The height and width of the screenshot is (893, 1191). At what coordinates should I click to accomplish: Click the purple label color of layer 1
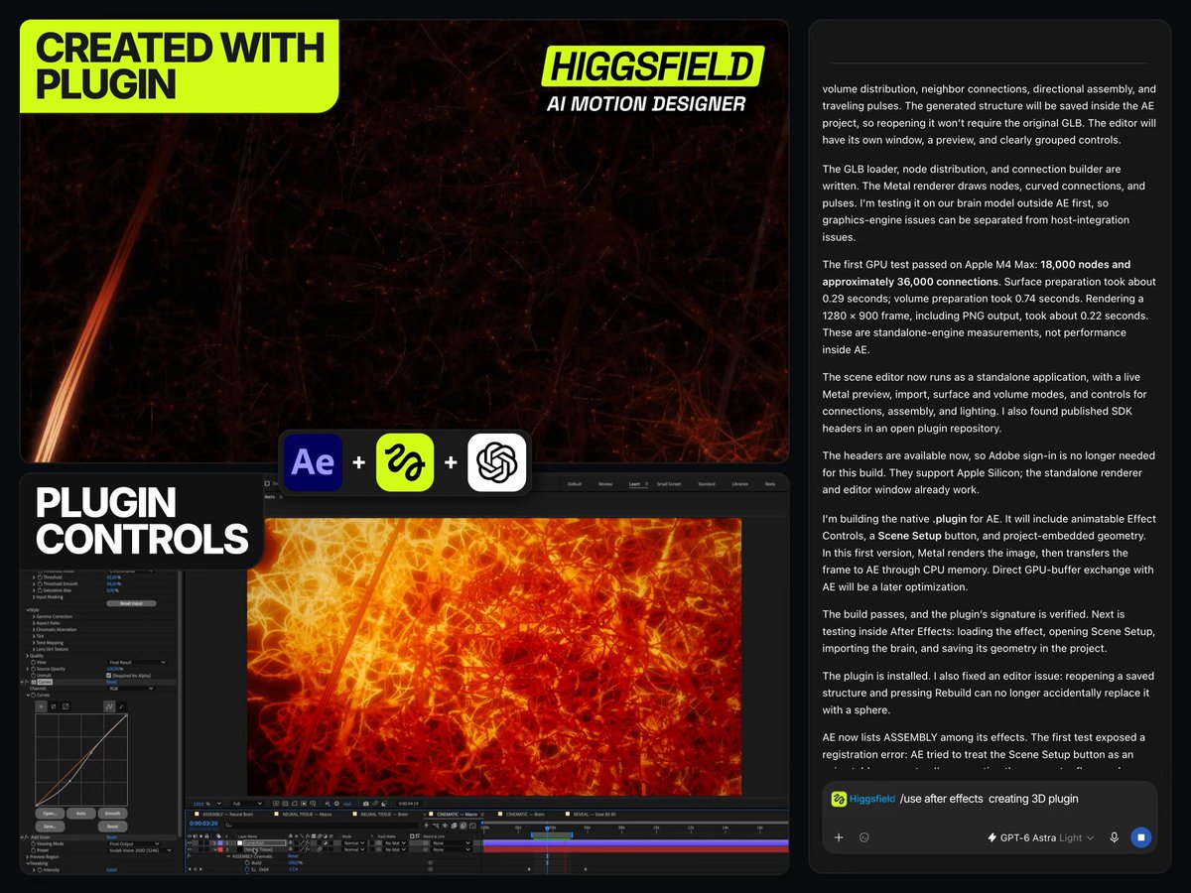click(220, 843)
